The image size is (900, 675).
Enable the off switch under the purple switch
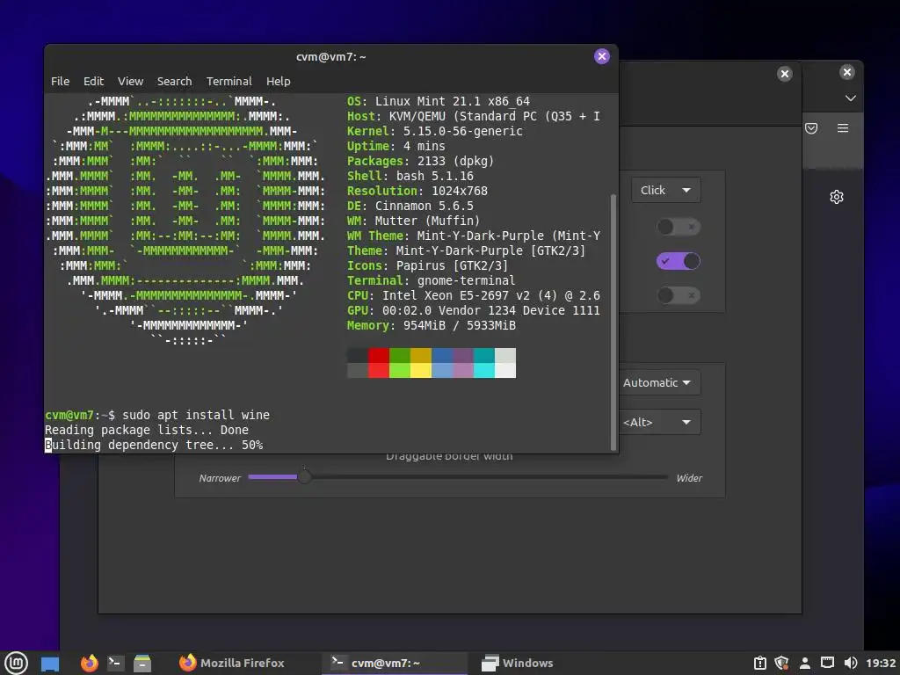[x=678, y=295]
